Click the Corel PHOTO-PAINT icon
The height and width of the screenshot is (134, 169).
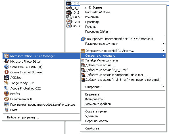point(7,67)
